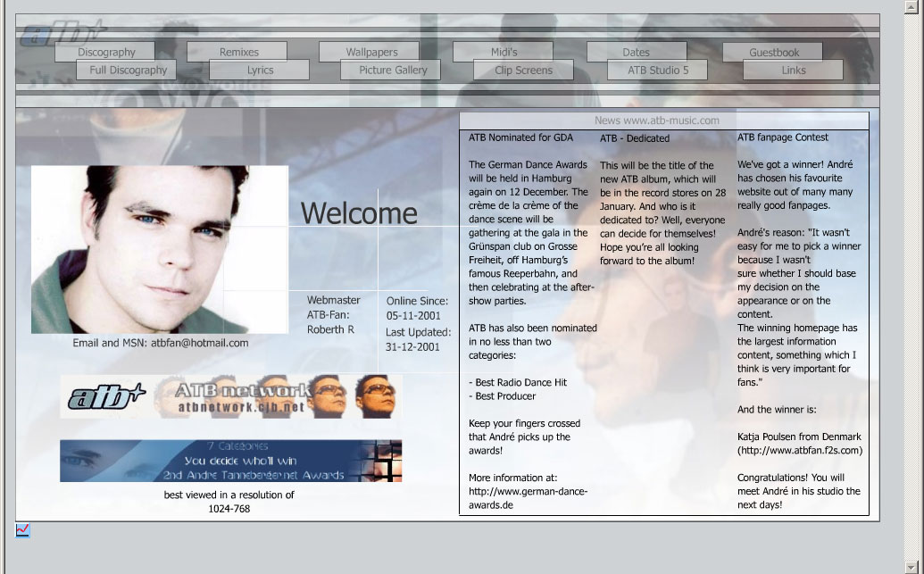Open the Discography page
Viewport: 924px width, 574px height.
pyautogui.click(x=105, y=53)
